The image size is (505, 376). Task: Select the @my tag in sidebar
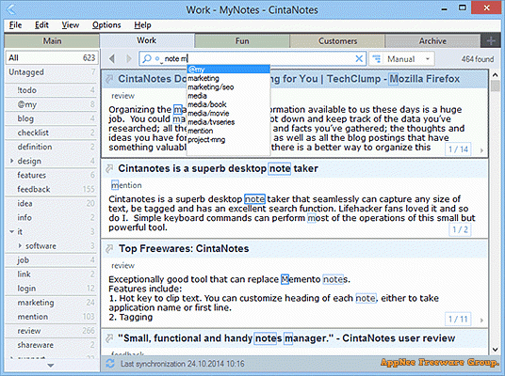coord(52,104)
